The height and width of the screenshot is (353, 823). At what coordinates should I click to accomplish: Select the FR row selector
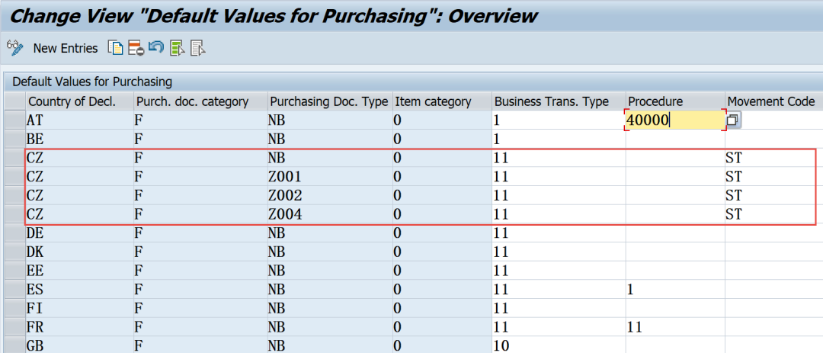14,327
